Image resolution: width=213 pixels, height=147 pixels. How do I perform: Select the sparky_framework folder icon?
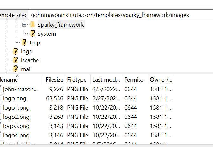(x=33, y=24)
